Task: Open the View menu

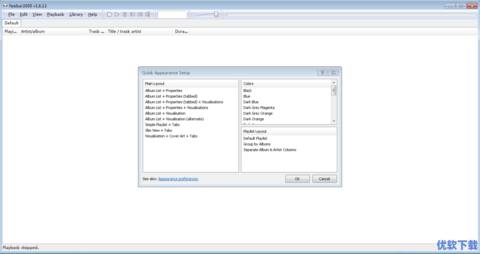Action: [x=37, y=14]
